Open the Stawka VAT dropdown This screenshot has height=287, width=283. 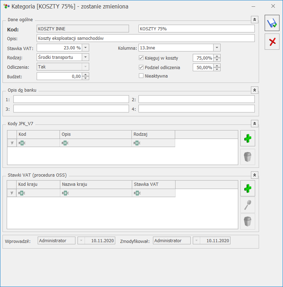click(85, 48)
